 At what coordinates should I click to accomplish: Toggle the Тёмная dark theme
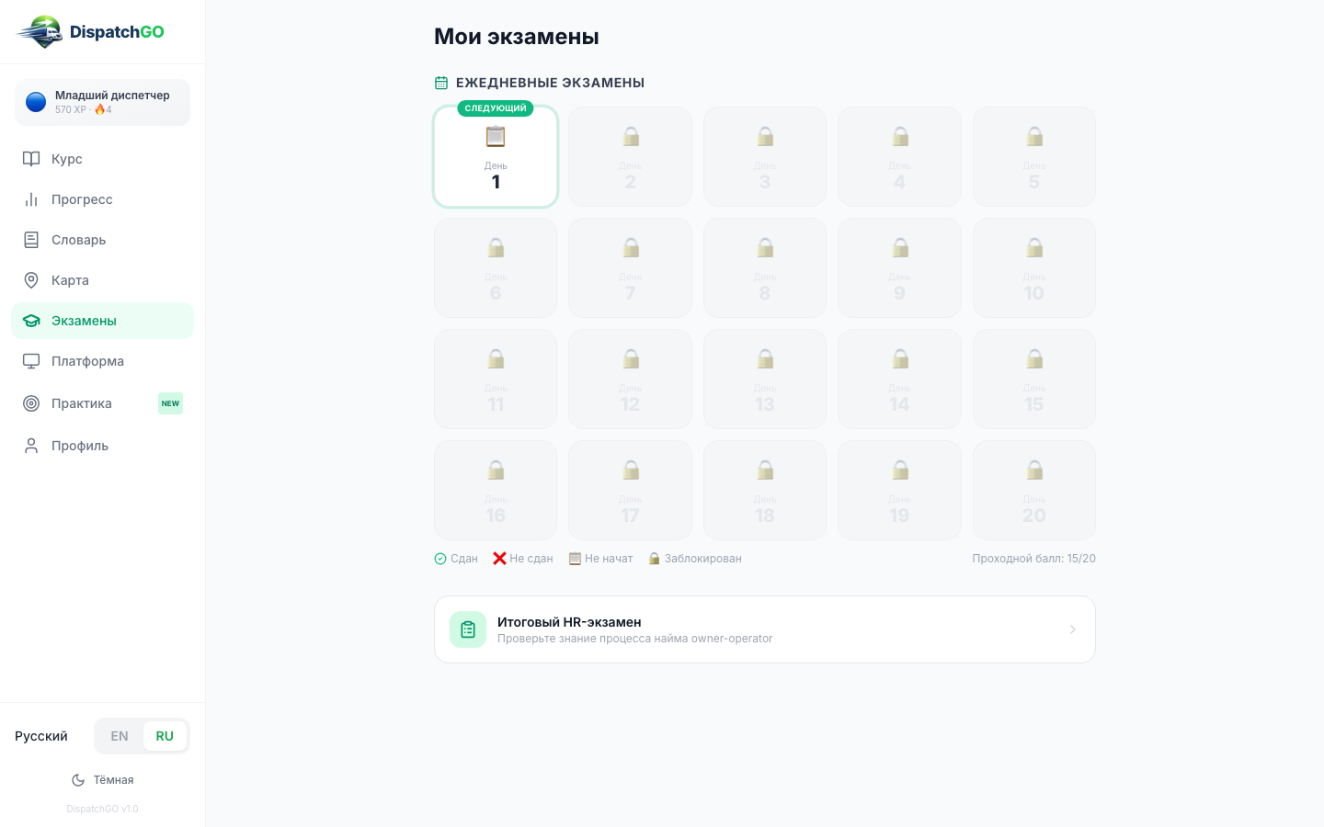click(x=103, y=780)
